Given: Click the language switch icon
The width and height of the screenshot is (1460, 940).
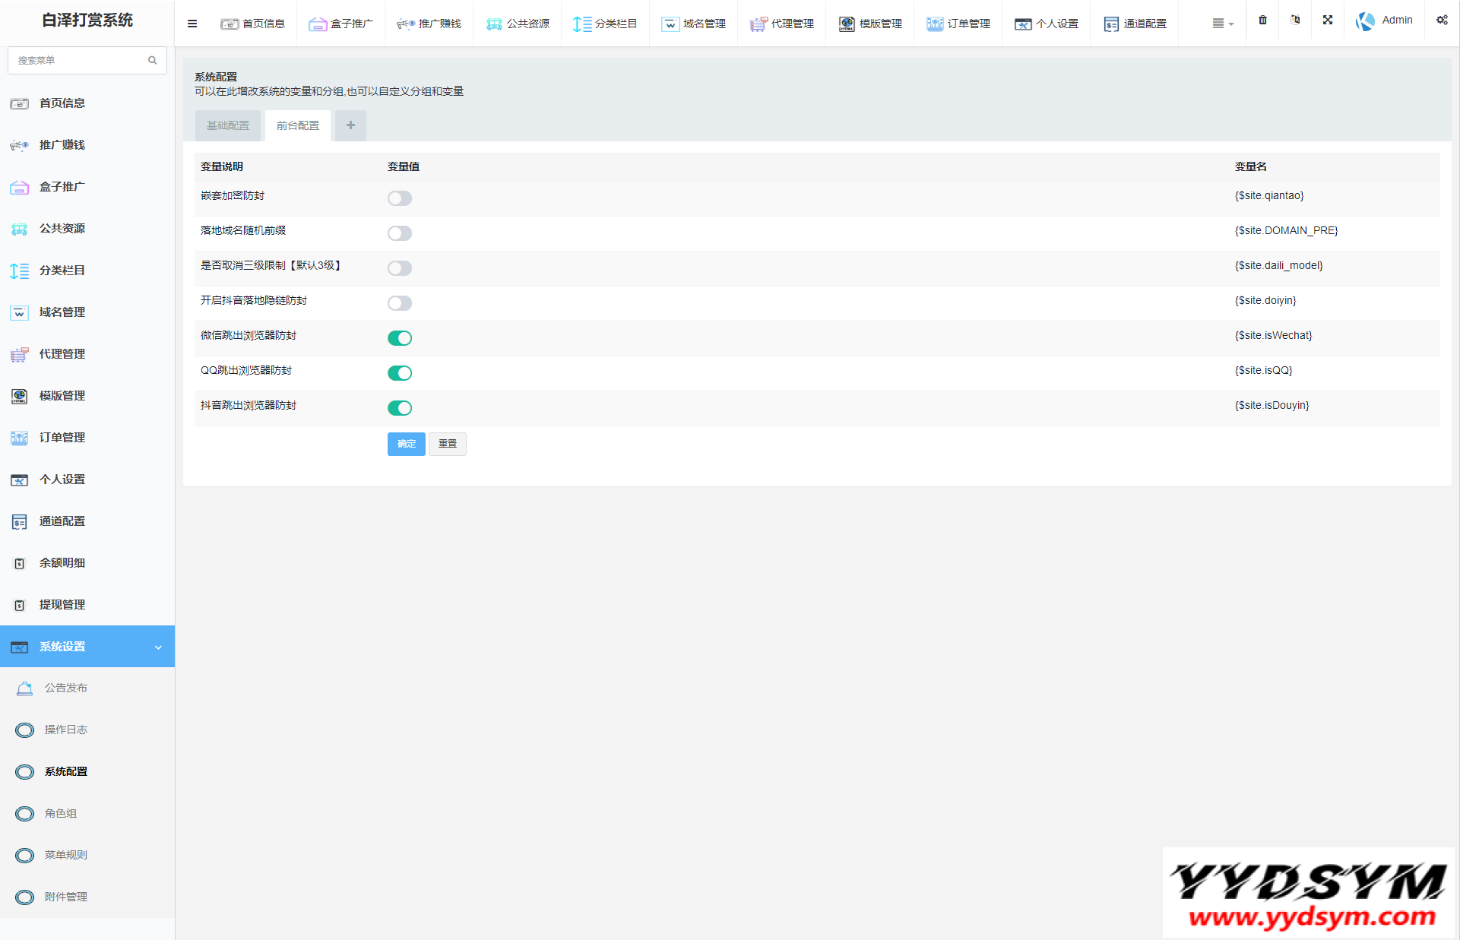Looking at the screenshot, I should (1295, 21).
